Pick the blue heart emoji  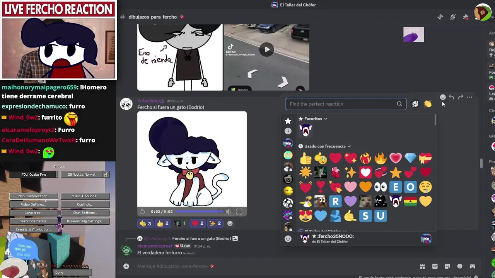320,215
